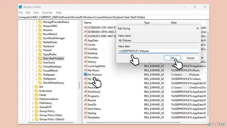
Task: Click the values pane horizontal scrollbar
Action: 134,123
